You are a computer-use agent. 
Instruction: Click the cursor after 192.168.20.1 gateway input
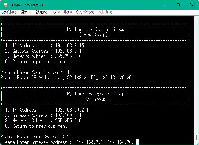tap(138, 142)
